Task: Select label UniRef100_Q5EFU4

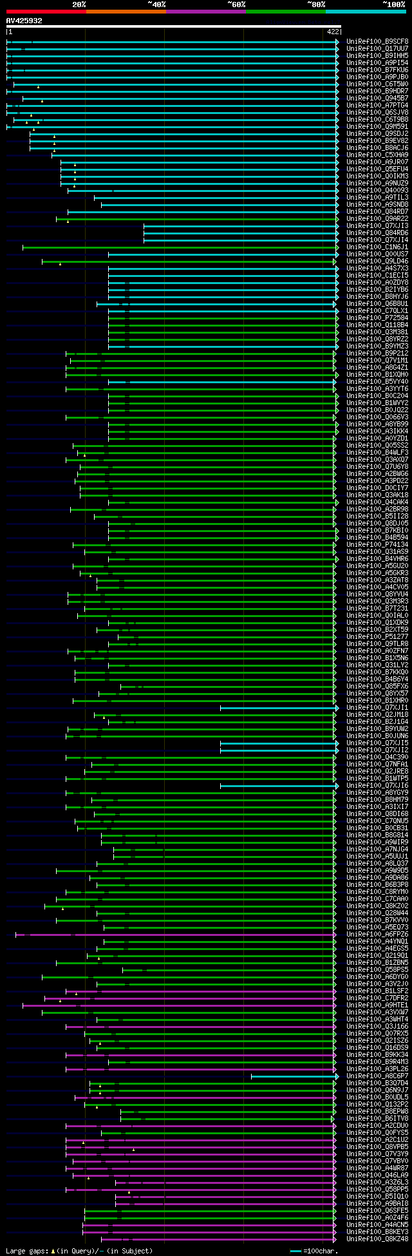Action: click(377, 169)
